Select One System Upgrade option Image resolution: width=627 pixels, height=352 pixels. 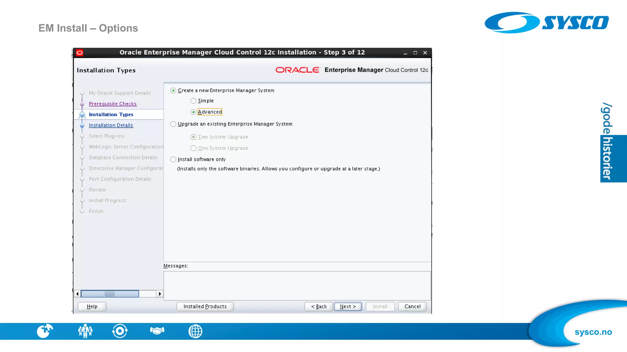tap(193, 148)
